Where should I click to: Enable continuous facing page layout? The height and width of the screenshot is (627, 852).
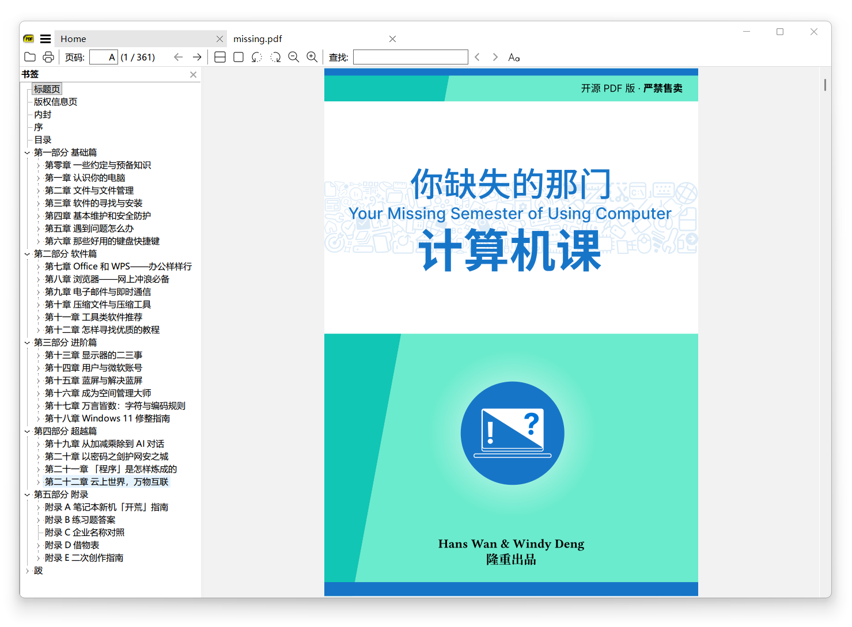[219, 56]
